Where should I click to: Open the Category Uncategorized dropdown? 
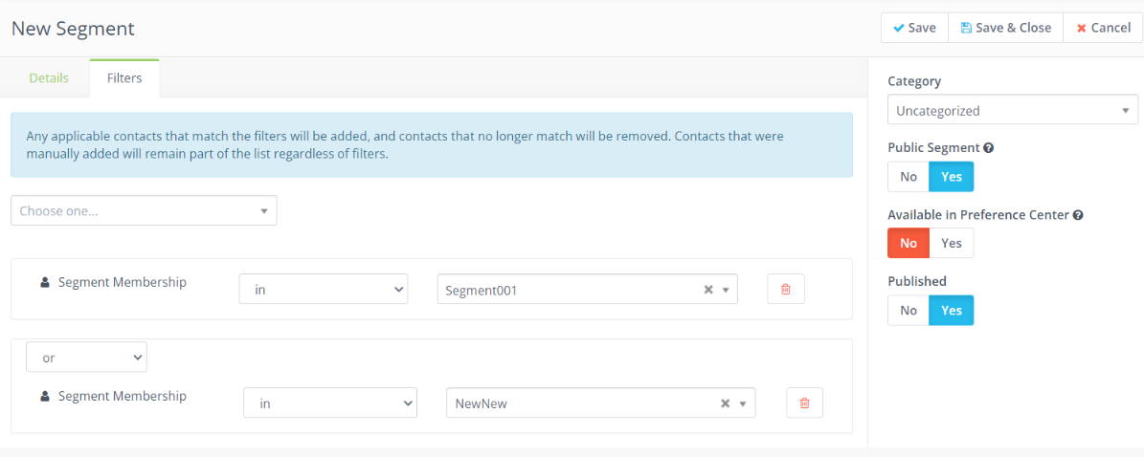pyautogui.click(x=1012, y=111)
